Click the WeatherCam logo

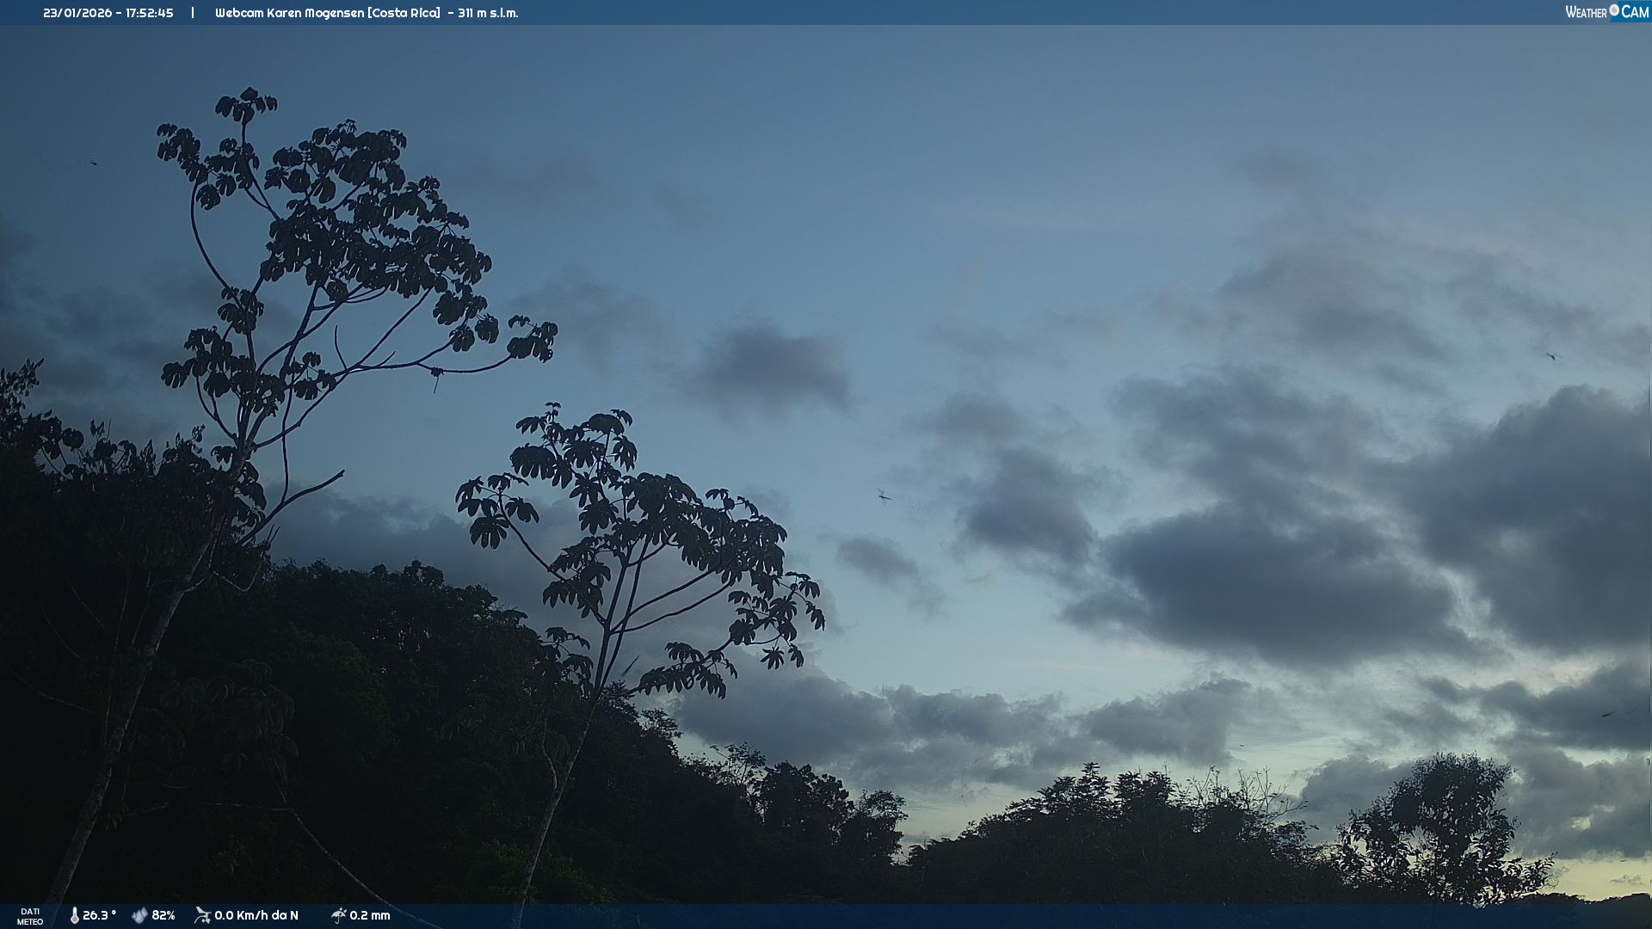point(1606,12)
